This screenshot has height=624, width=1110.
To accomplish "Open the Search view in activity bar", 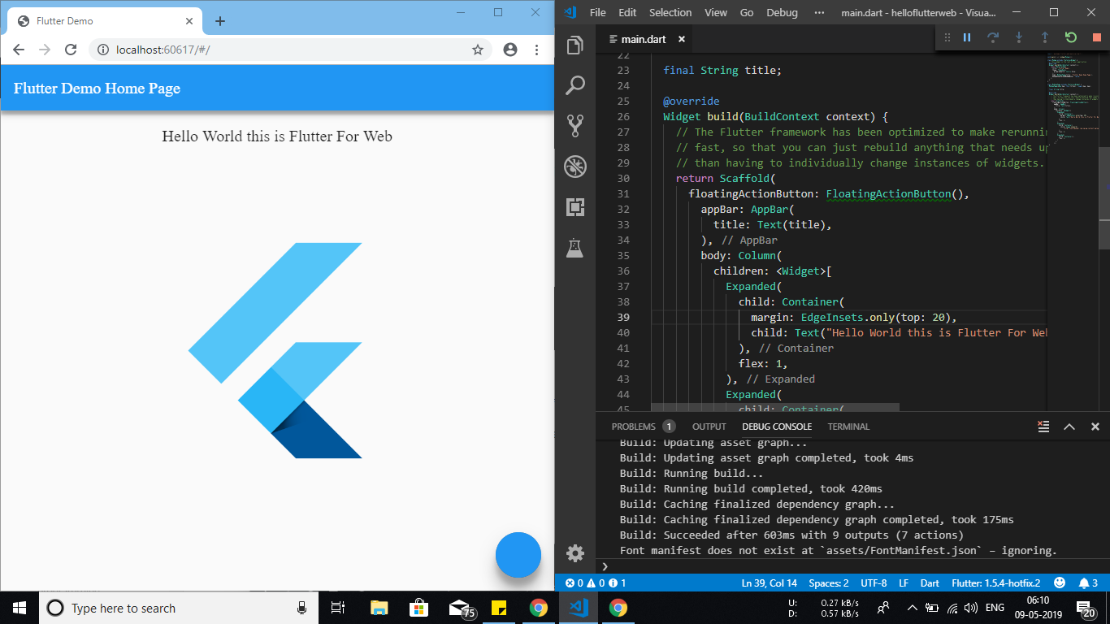I will [x=575, y=84].
